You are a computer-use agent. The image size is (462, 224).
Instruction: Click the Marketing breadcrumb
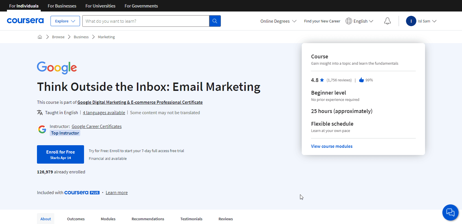[x=106, y=37]
